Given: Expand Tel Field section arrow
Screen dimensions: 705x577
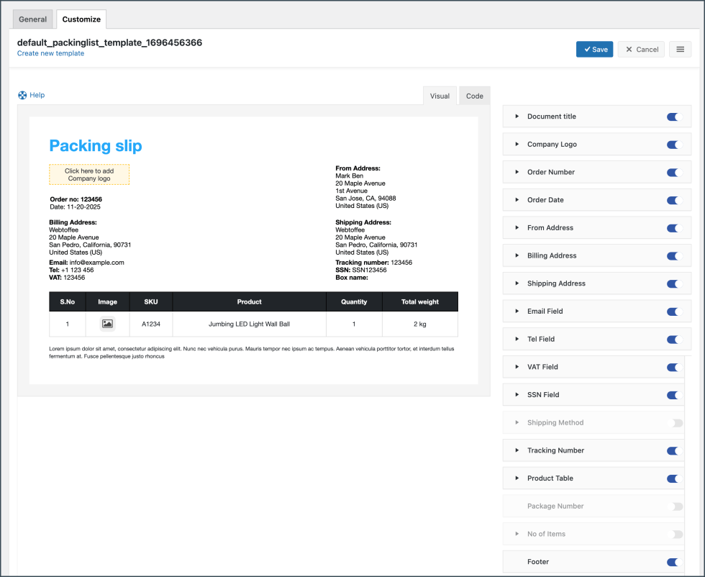Looking at the screenshot, I should coord(517,340).
